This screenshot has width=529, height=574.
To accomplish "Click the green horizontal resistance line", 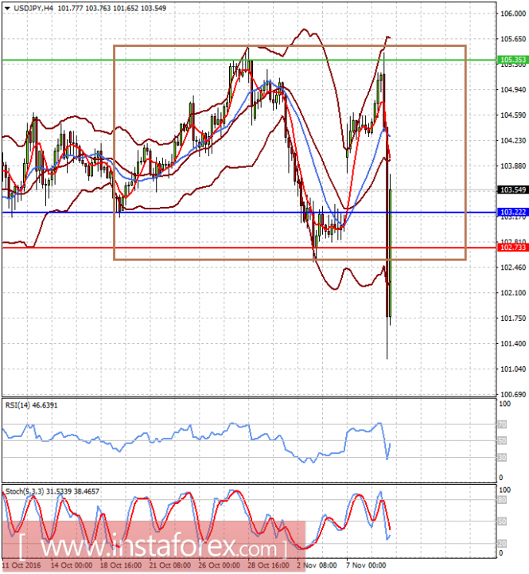I will [249, 60].
